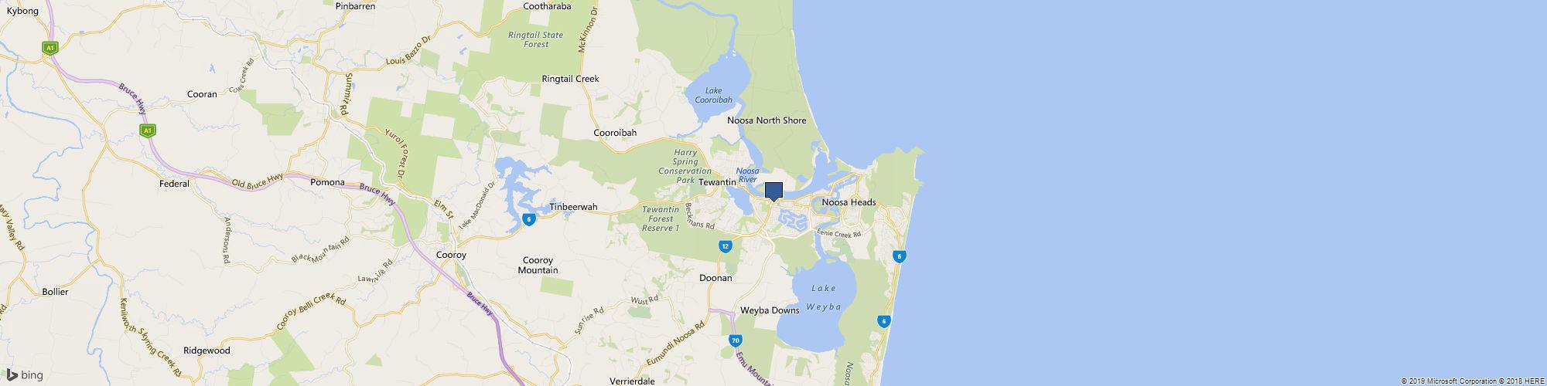Click the route 70 shield near Weyba Downs
The width and height of the screenshot is (1547, 386).
pos(735,340)
